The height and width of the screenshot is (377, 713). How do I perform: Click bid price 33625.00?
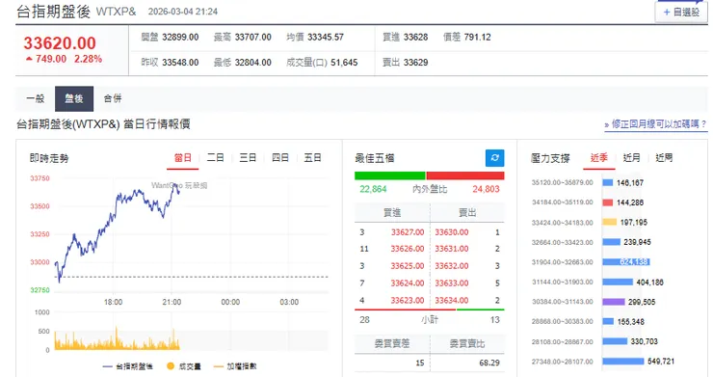coord(408,266)
